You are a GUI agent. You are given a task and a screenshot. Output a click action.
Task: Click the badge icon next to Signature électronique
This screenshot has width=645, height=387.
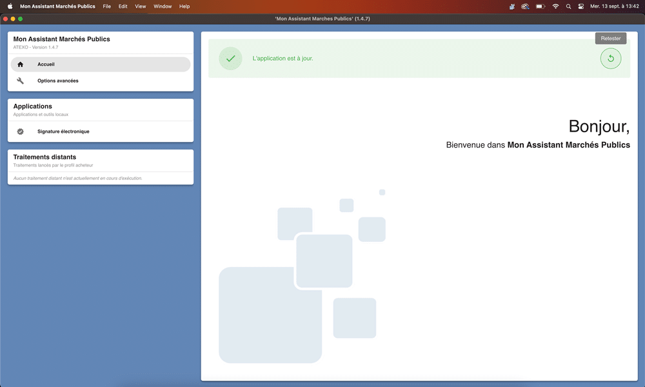pyautogui.click(x=20, y=132)
